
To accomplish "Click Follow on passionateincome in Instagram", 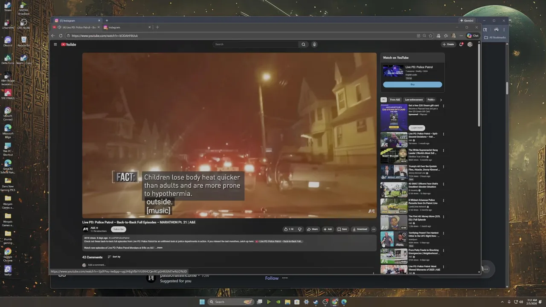I will pos(272,278).
